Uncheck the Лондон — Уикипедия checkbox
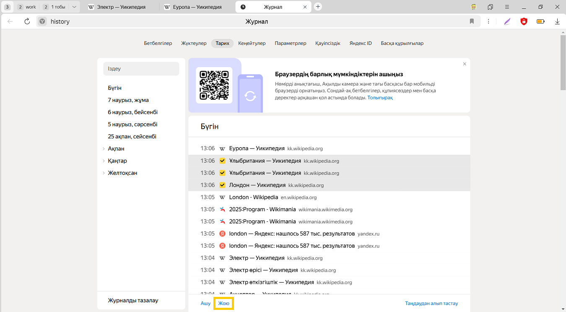Screen dimensions: 566x312 tap(223, 185)
